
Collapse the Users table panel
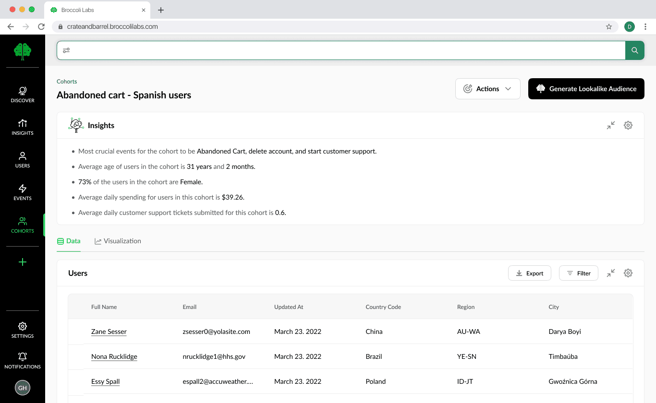pyautogui.click(x=611, y=273)
